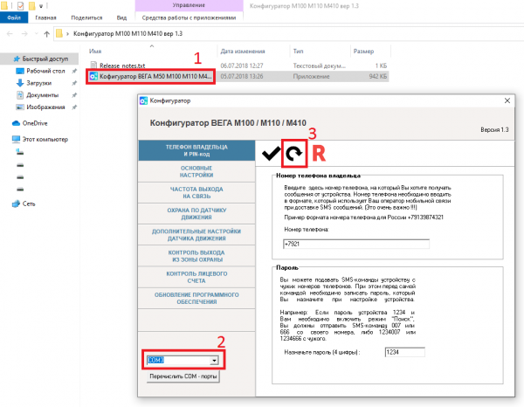Image resolution: width=524 pixels, height=407 pixels.
Task: Open quick access toolbar customize dropdown
Action: pyautogui.click(x=41, y=6)
